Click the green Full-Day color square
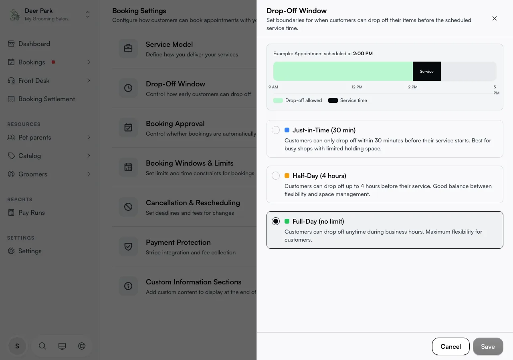Viewport: 513px width, 360px height. pos(287,221)
